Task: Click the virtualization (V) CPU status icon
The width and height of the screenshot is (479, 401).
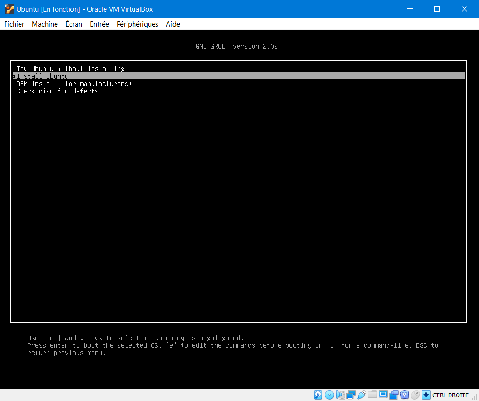Action: click(404, 395)
